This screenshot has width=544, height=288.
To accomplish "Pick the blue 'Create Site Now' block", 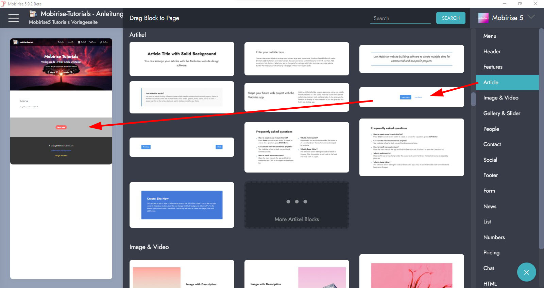I will pyautogui.click(x=182, y=205).
